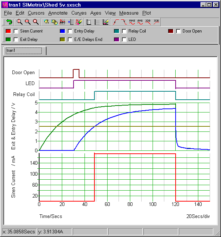Click the red curve with eraser icon
221x237 pixels.
[79, 22]
